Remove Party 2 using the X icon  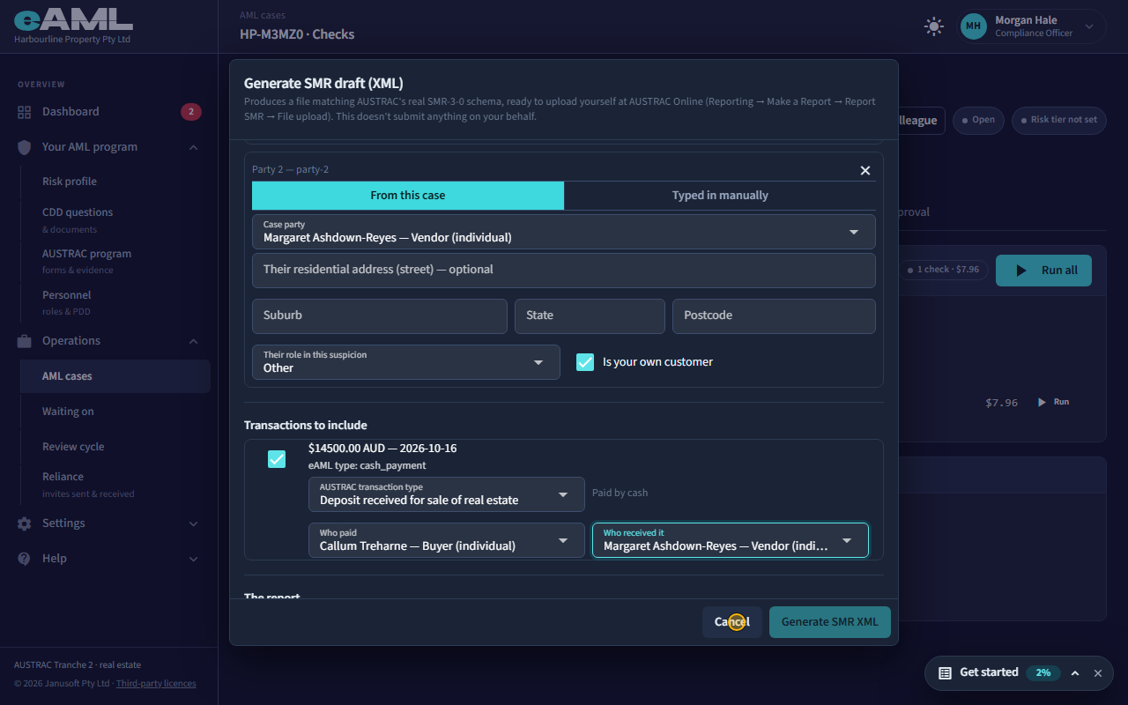(x=865, y=170)
